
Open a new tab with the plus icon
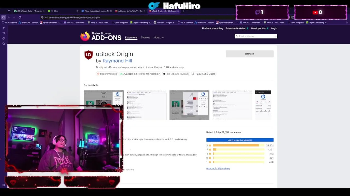pyautogui.click(x=184, y=11)
